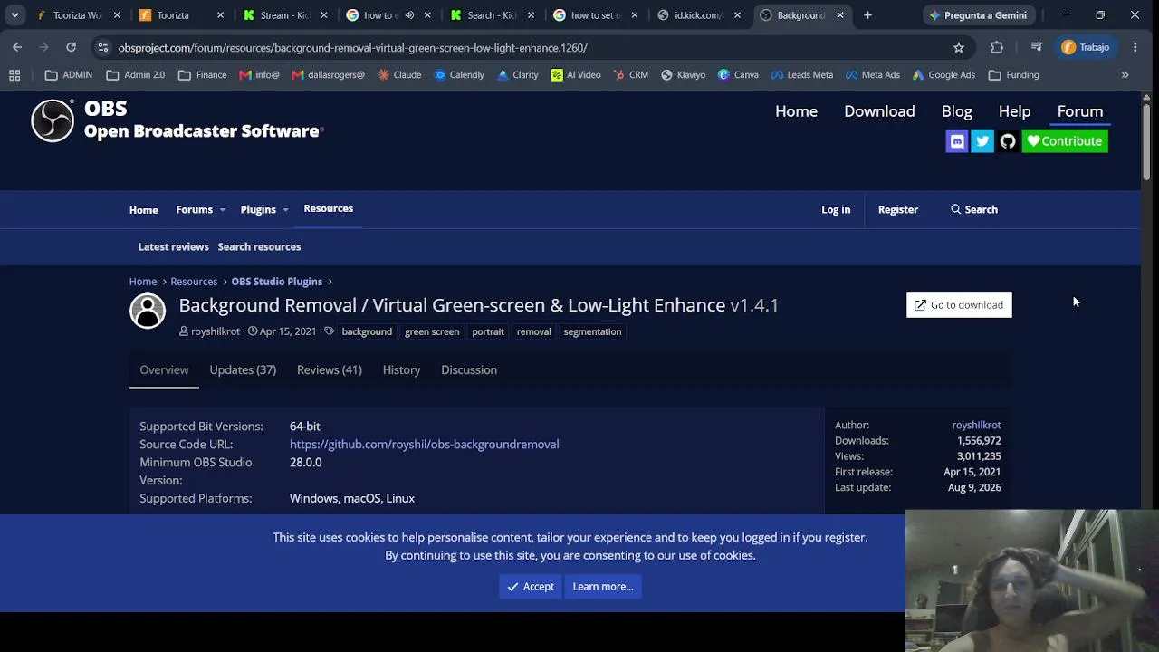Image resolution: width=1159 pixels, height=652 pixels.
Task: Click Learn more about cookies
Action: click(603, 587)
